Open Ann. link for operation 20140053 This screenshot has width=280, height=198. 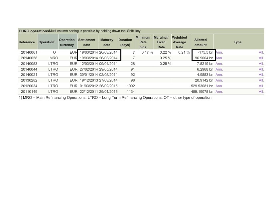point(219,64)
